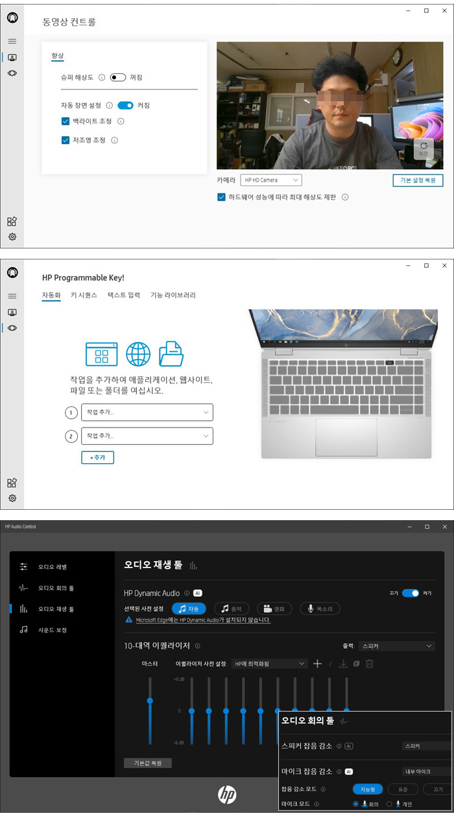
Task: Open video control icon in HP Programmable Key sidebar
Action: tap(12, 312)
